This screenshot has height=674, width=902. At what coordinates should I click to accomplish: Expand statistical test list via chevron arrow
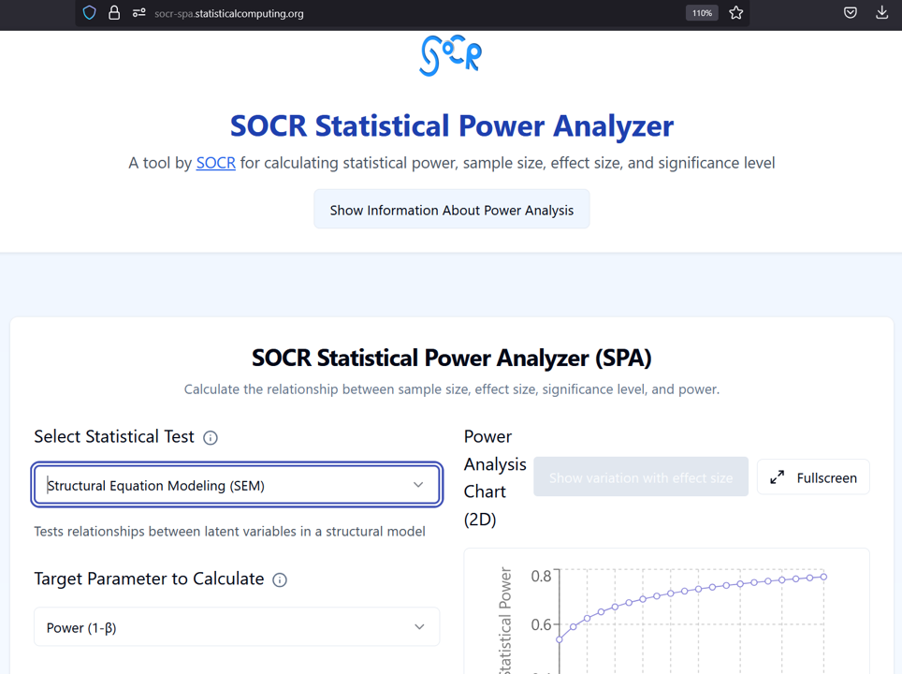coord(418,485)
